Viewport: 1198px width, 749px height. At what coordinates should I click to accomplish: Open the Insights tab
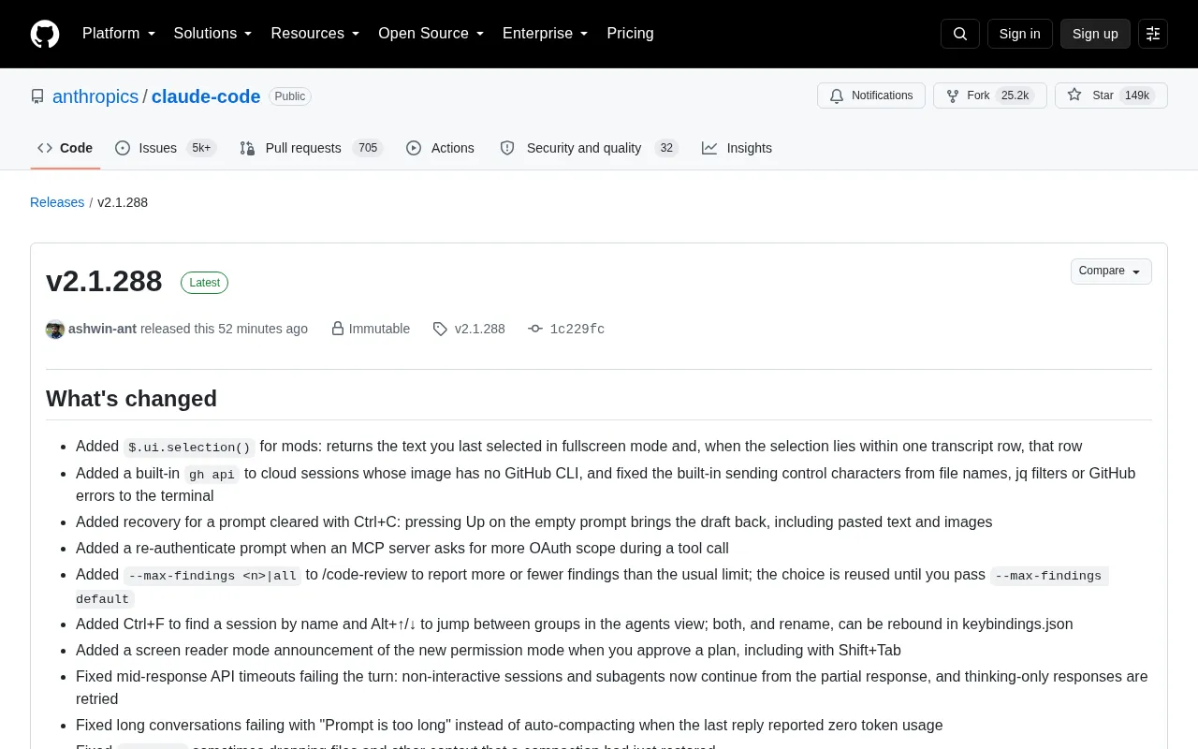[738, 148]
